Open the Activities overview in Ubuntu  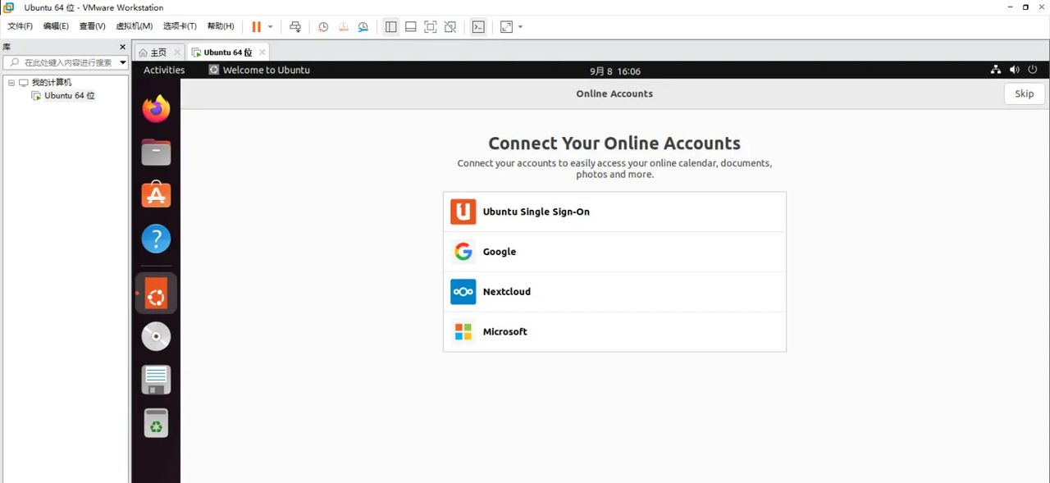point(164,70)
